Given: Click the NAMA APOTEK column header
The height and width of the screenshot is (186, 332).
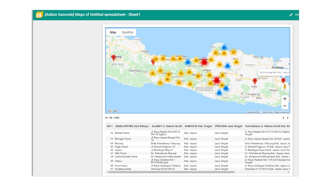Looking at the screenshot, I should point(132,126).
